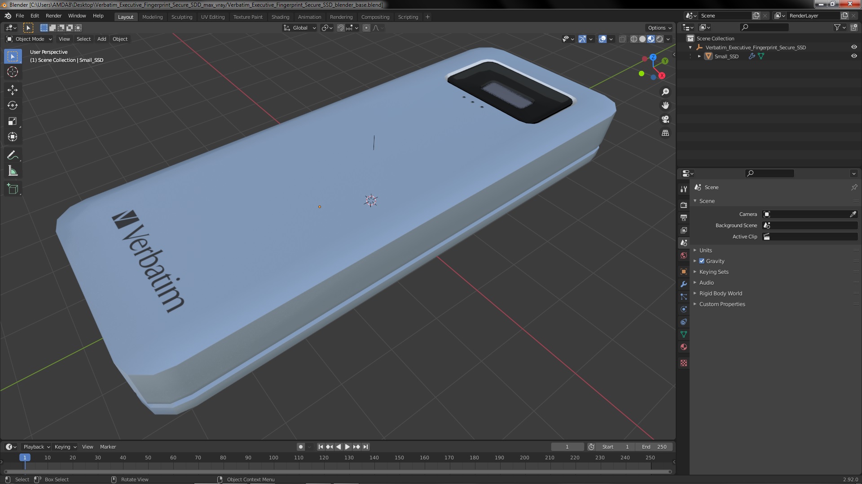Screen dimensions: 862x484
Task: Click the Play animation button
Action: tap(347, 447)
